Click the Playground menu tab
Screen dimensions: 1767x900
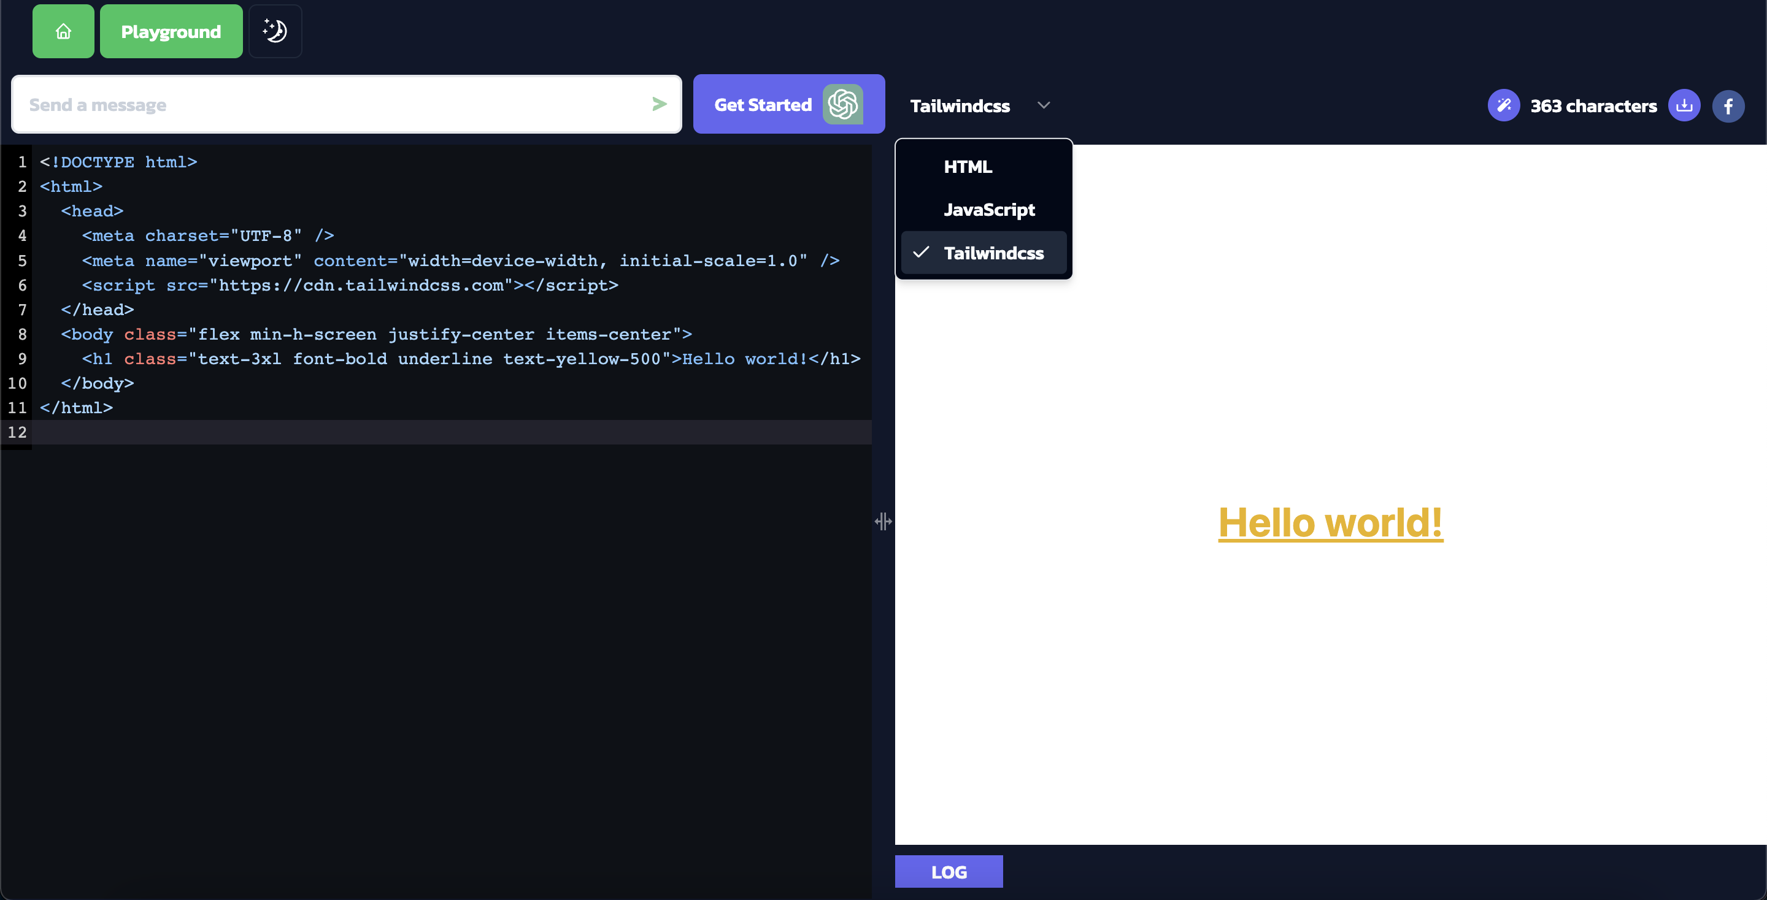170,31
